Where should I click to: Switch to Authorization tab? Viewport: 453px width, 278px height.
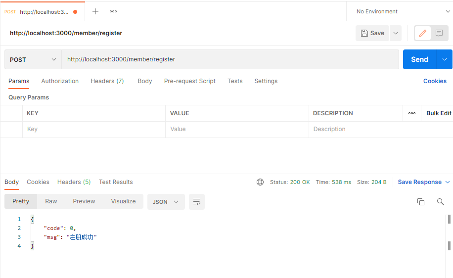pyautogui.click(x=60, y=81)
